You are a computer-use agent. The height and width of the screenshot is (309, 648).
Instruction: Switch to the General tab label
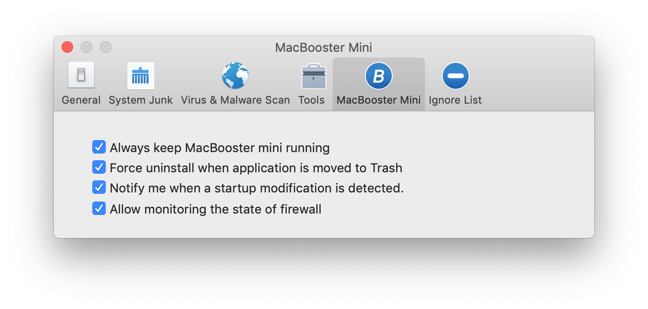pos(81,100)
